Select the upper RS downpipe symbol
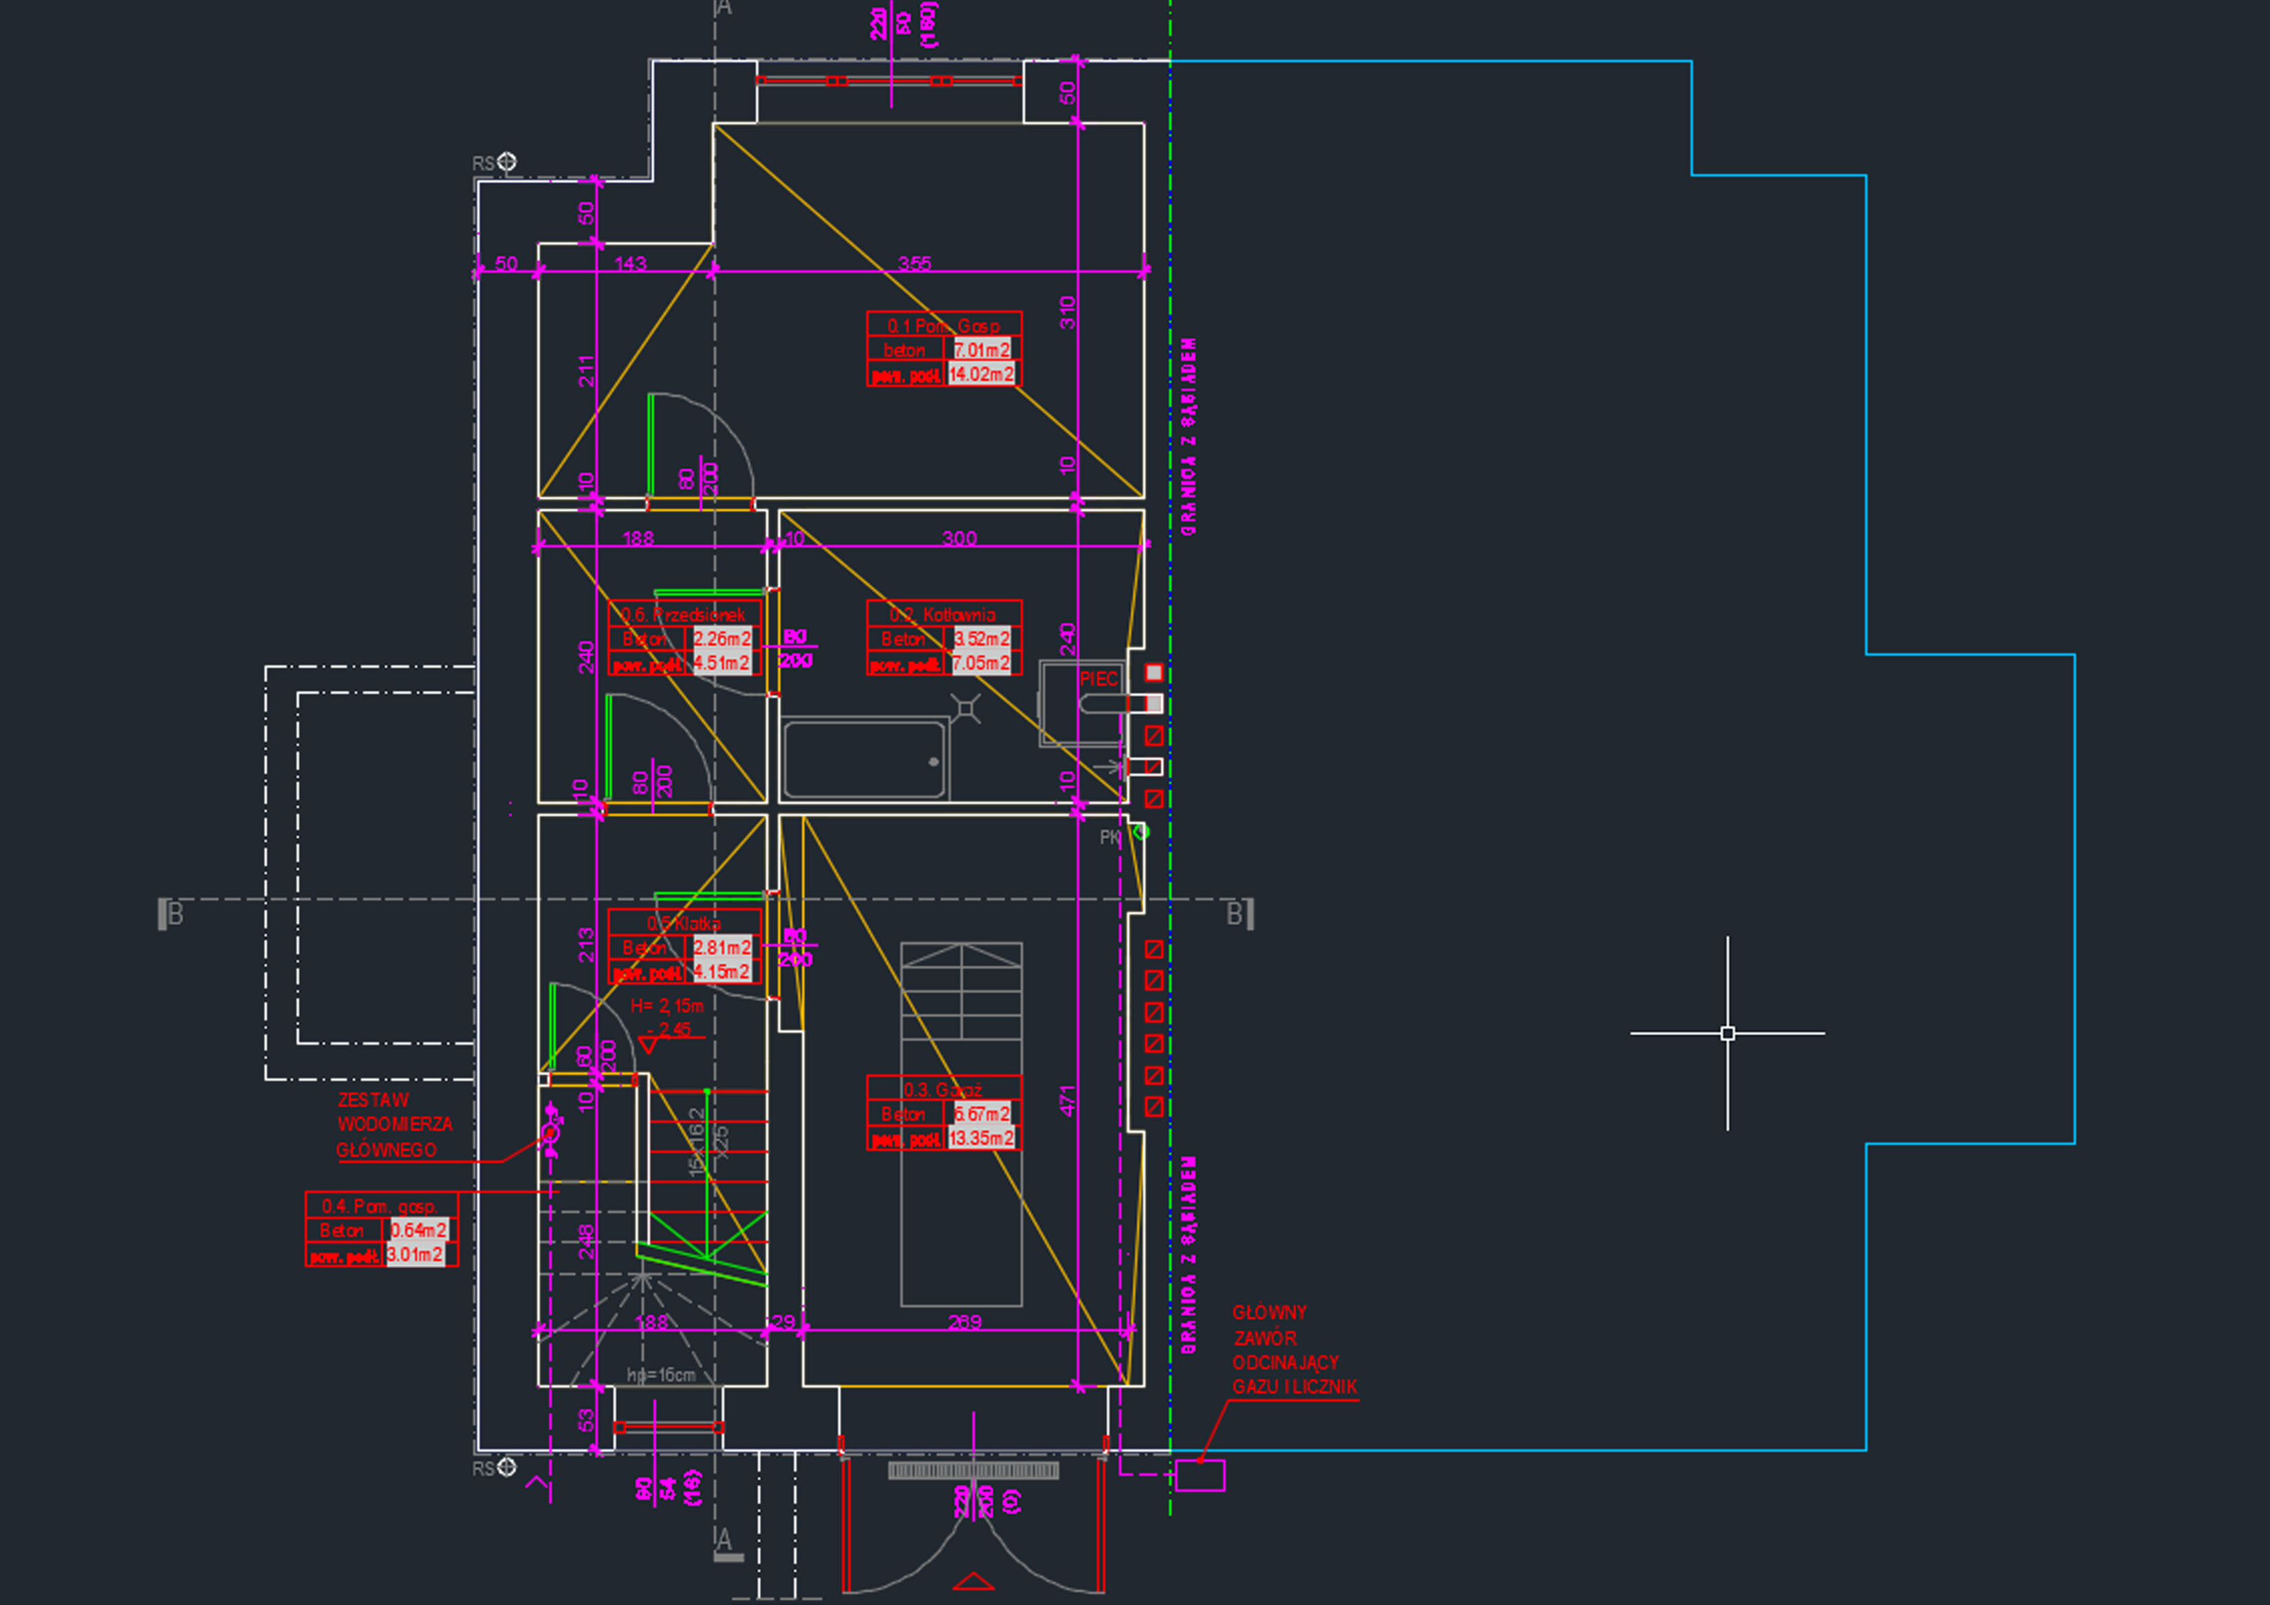 click(506, 161)
